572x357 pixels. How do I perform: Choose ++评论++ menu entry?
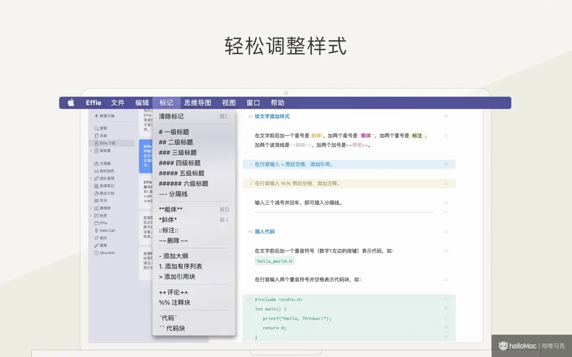click(194, 292)
